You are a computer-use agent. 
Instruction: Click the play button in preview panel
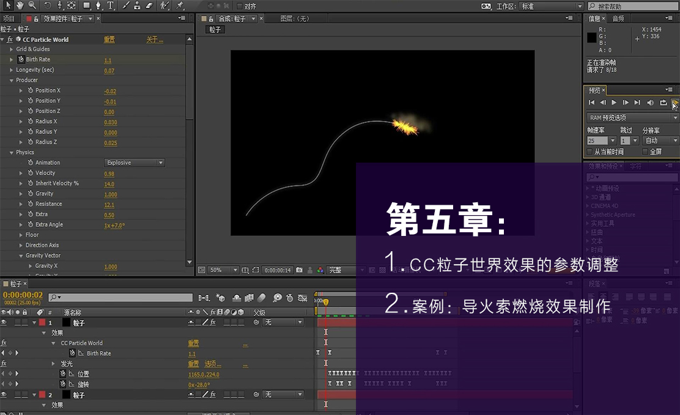tap(613, 102)
